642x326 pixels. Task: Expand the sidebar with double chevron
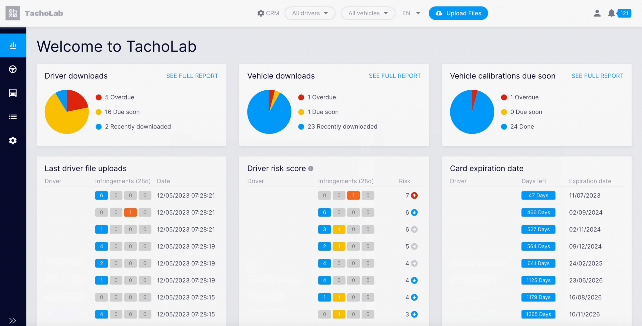[x=13, y=320]
